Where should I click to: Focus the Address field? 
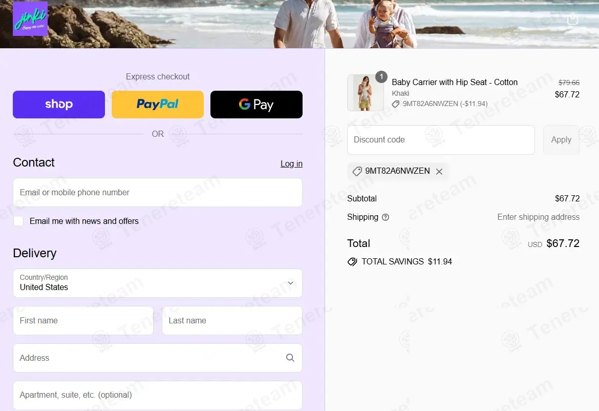point(158,358)
